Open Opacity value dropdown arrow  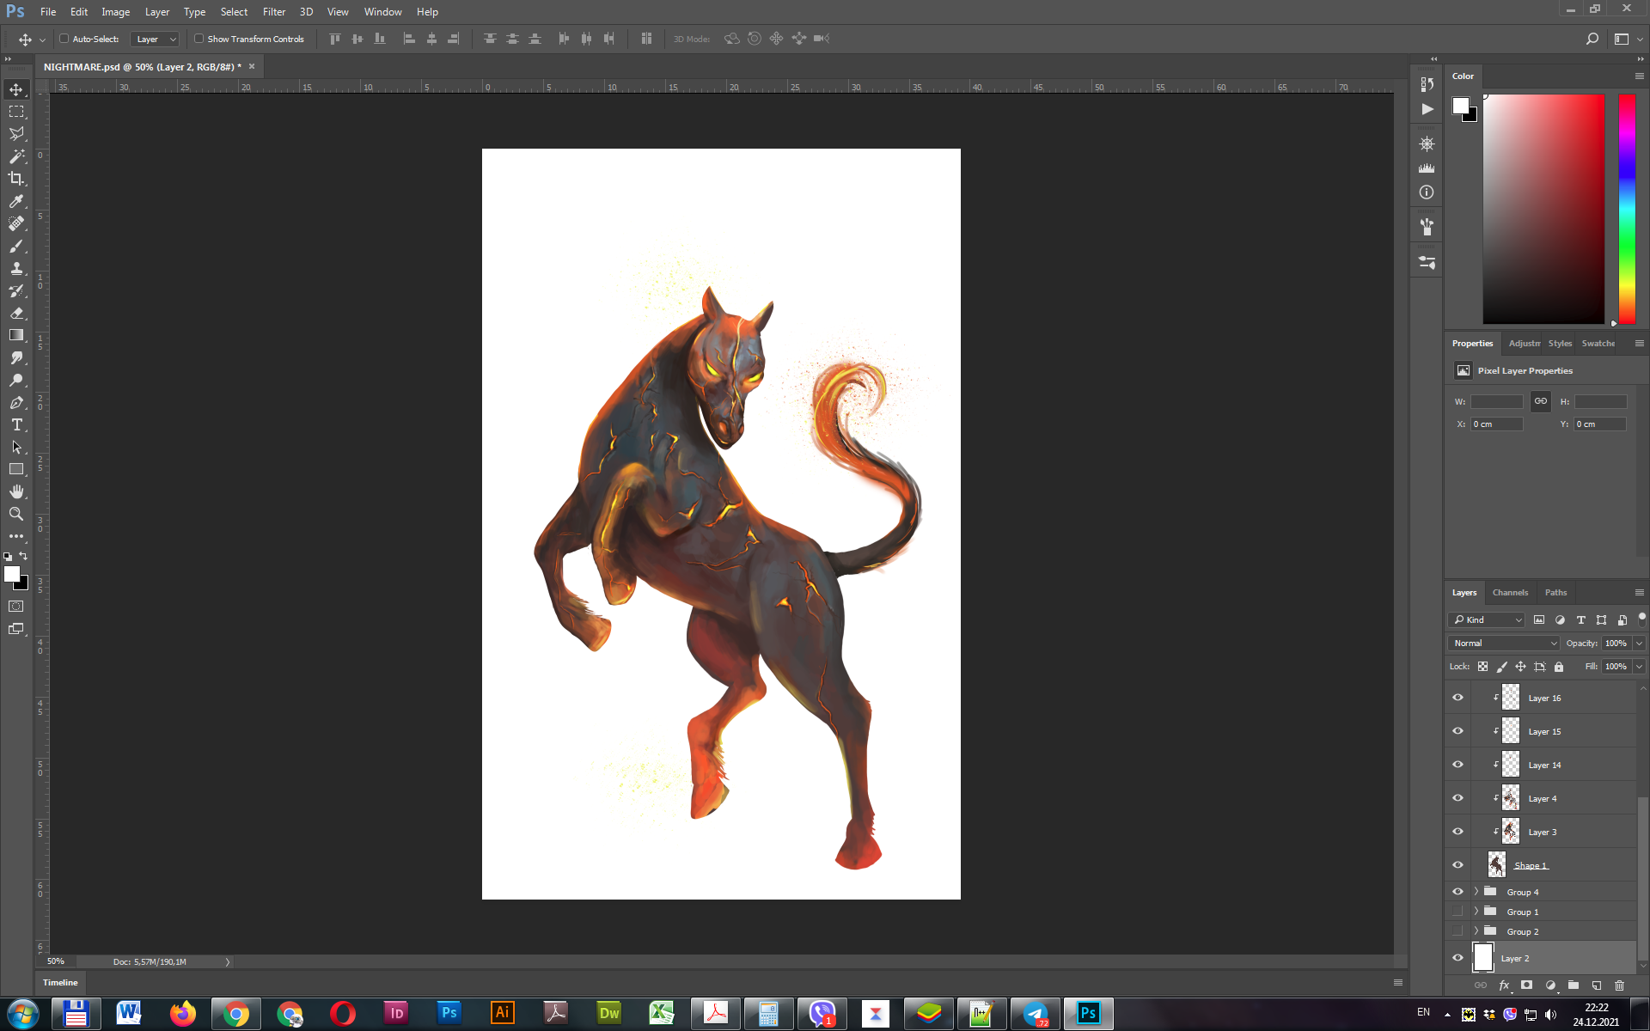[1639, 643]
